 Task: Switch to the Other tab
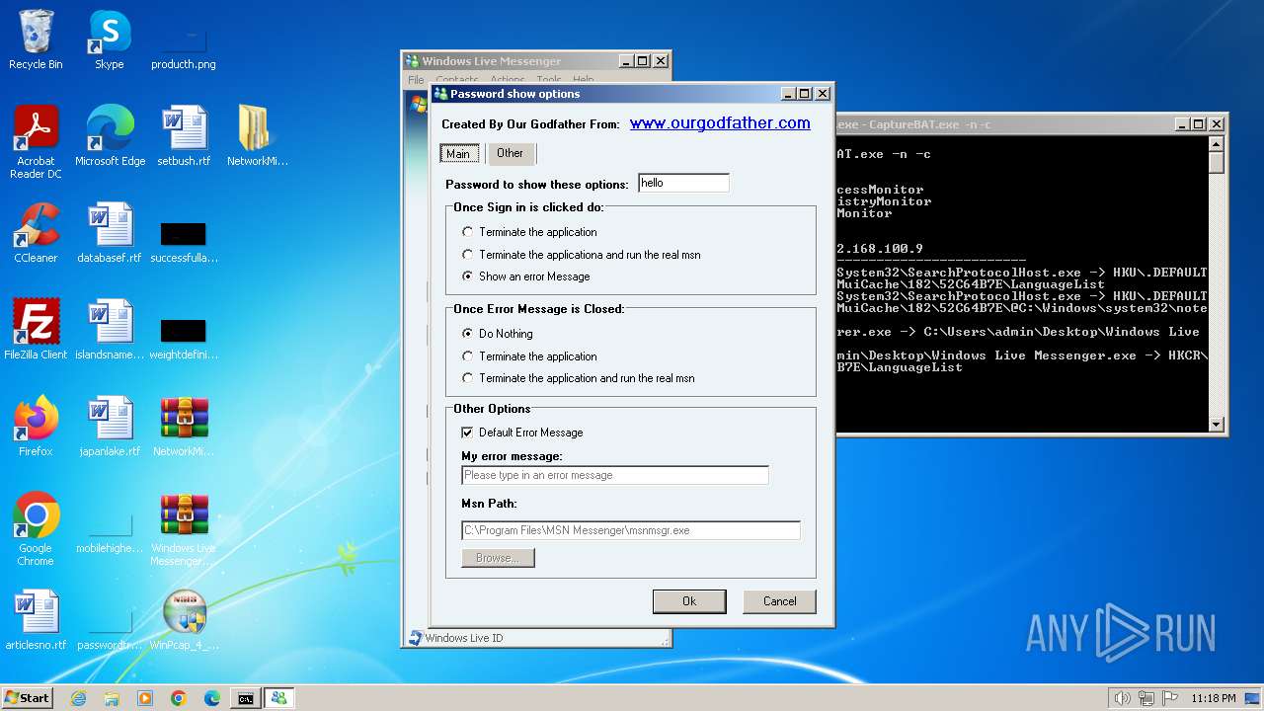click(511, 153)
